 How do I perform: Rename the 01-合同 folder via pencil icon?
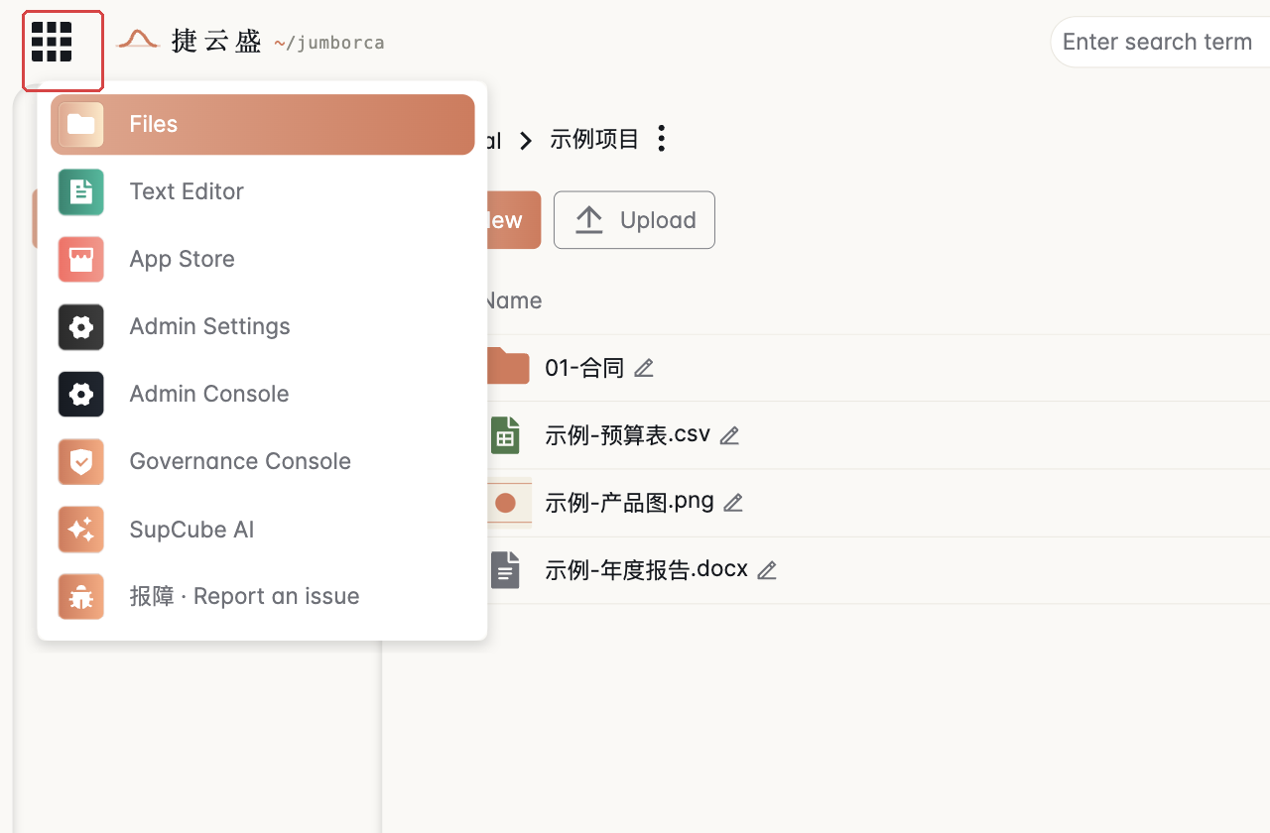coord(644,368)
